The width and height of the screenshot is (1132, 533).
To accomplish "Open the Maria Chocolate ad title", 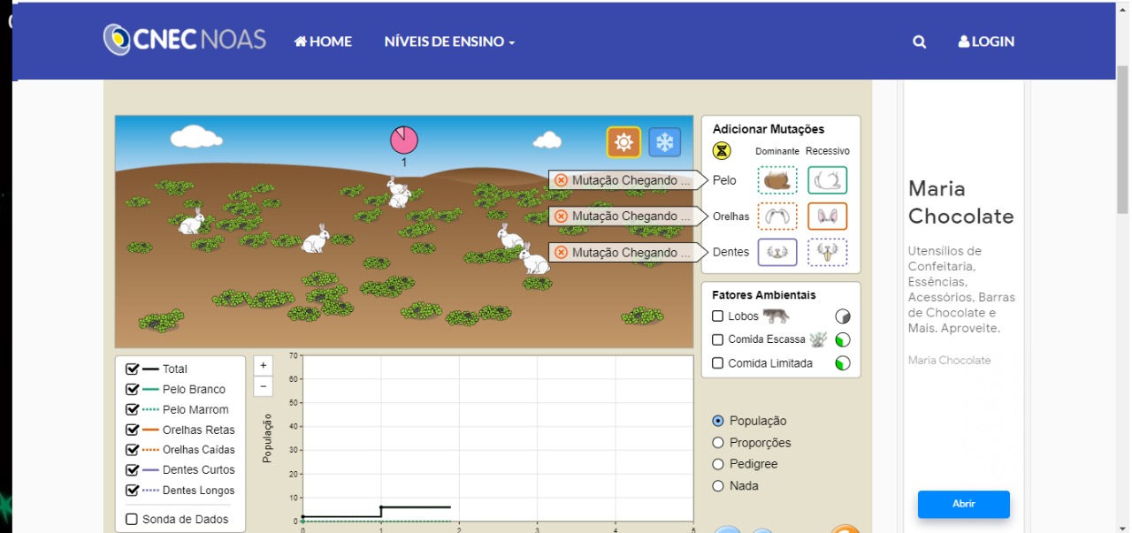I will coord(961,202).
